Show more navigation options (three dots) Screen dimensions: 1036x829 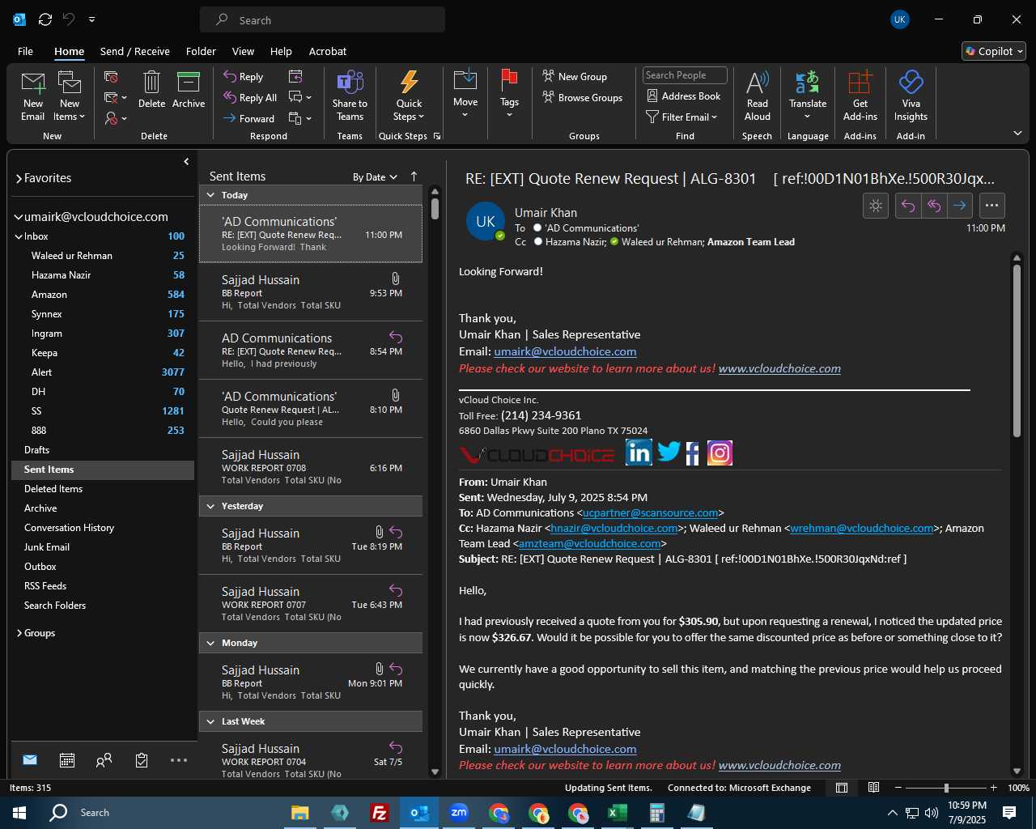click(x=179, y=760)
